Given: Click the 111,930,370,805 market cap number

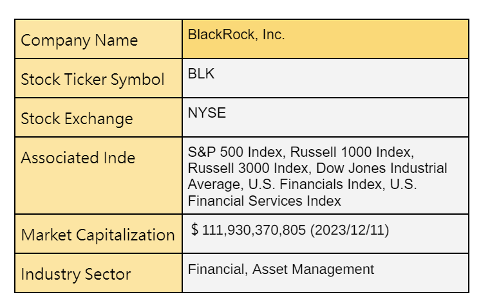Looking at the screenshot, I should coord(254,230).
